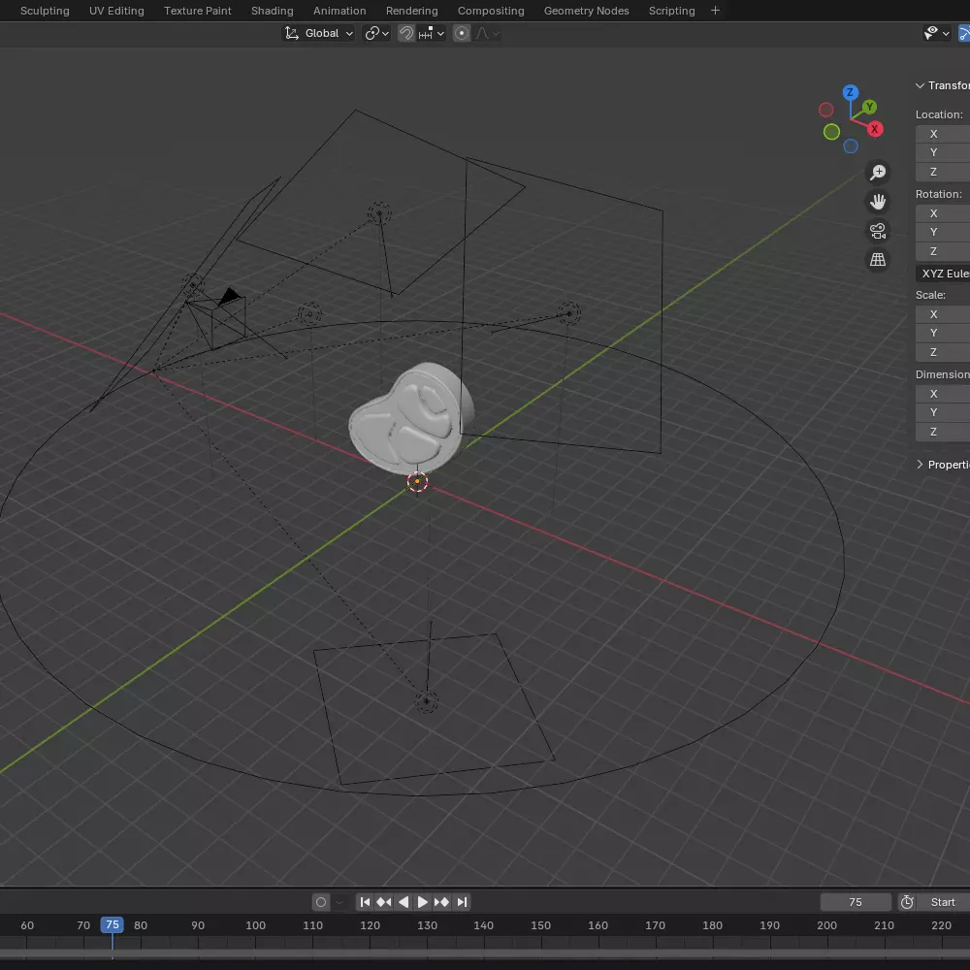Click the X axis on the navigation gizmo
970x970 pixels.
[x=874, y=129]
